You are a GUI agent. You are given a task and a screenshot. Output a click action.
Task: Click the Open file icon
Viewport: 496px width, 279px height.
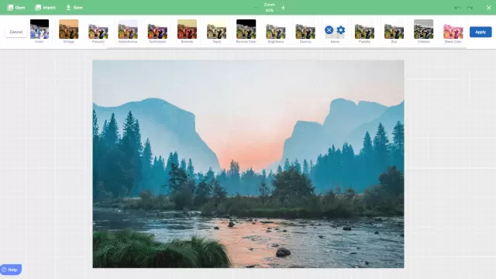[x=10, y=7]
